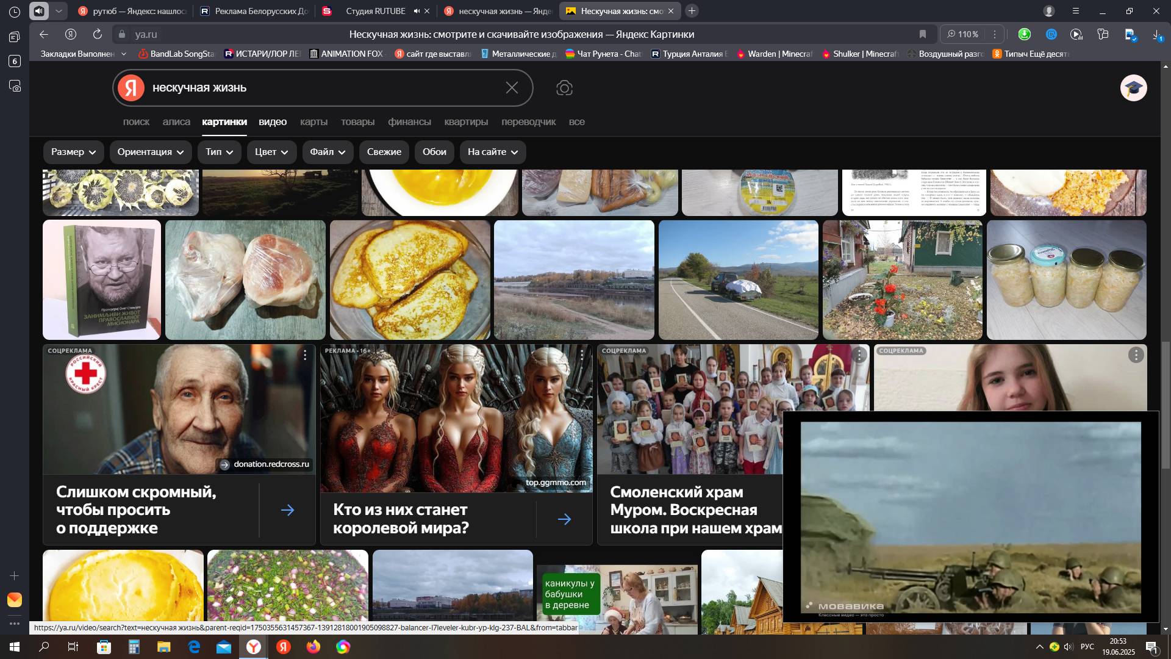Open the fried toast image thumbnail
The width and height of the screenshot is (1171, 659).
(410, 280)
